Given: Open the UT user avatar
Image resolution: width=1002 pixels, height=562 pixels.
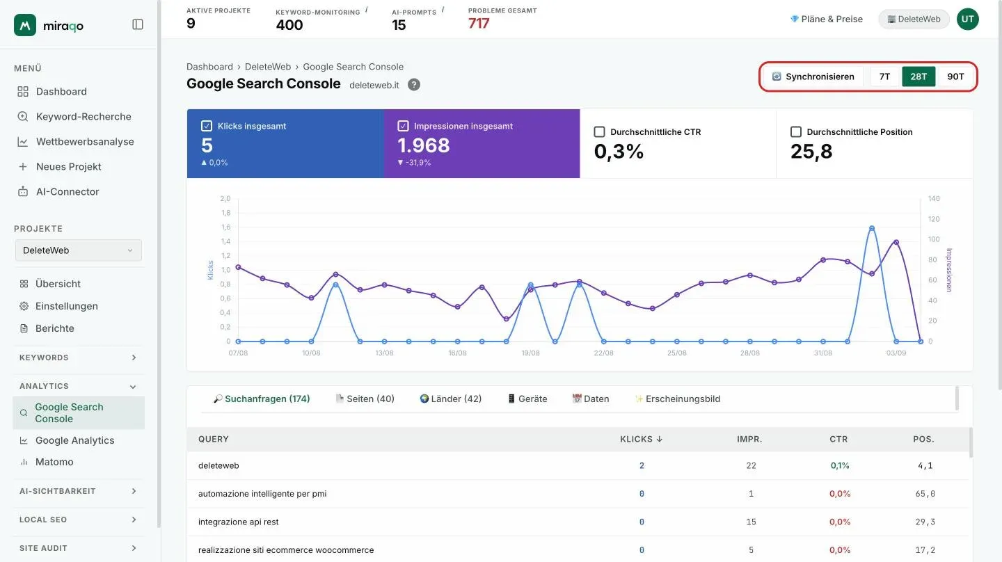Looking at the screenshot, I should (968, 19).
